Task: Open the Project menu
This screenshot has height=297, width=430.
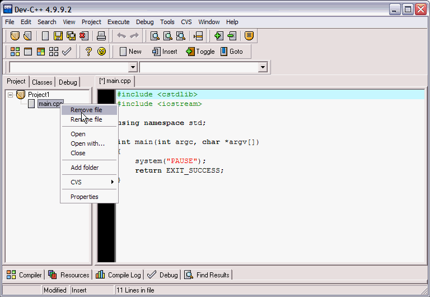Action: click(x=91, y=22)
